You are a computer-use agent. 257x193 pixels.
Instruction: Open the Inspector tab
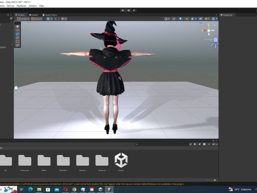227,15
